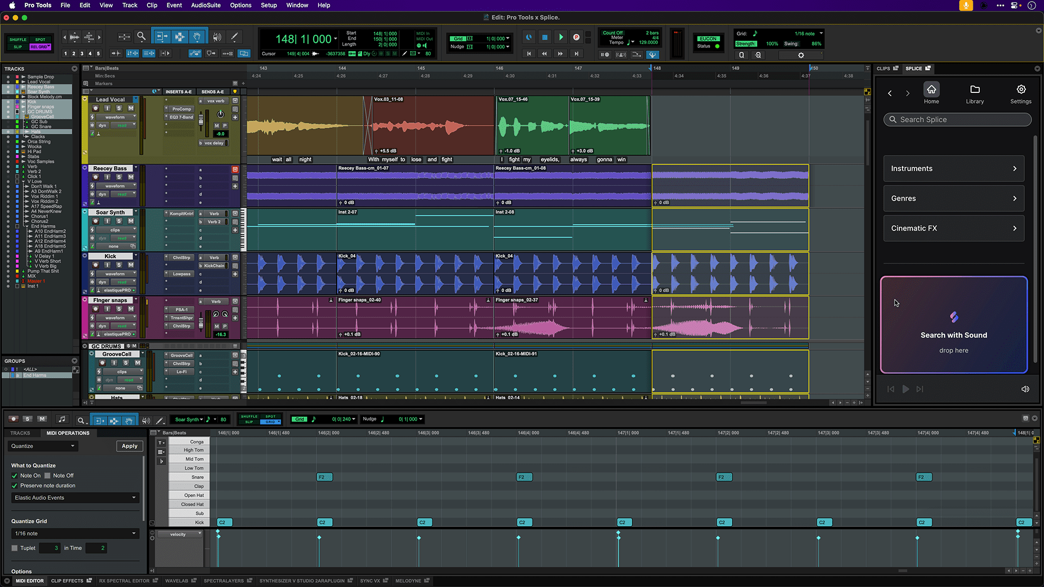Click the Apply button in MIDI Operations
Image resolution: width=1044 pixels, height=587 pixels.
[129, 446]
